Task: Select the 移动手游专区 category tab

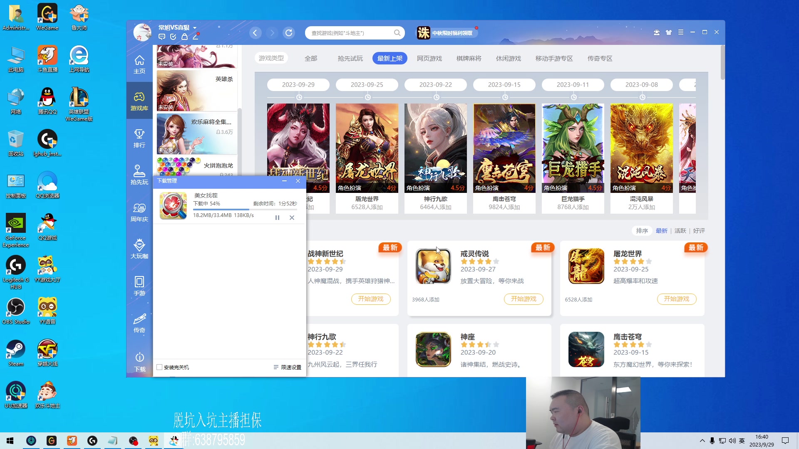Action: click(554, 59)
